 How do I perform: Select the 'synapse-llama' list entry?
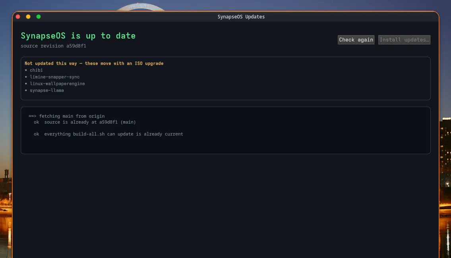pos(47,90)
